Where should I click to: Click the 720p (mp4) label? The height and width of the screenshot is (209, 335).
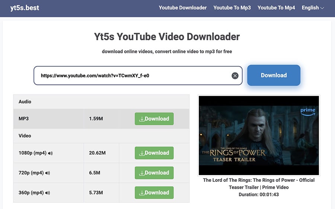point(31,173)
